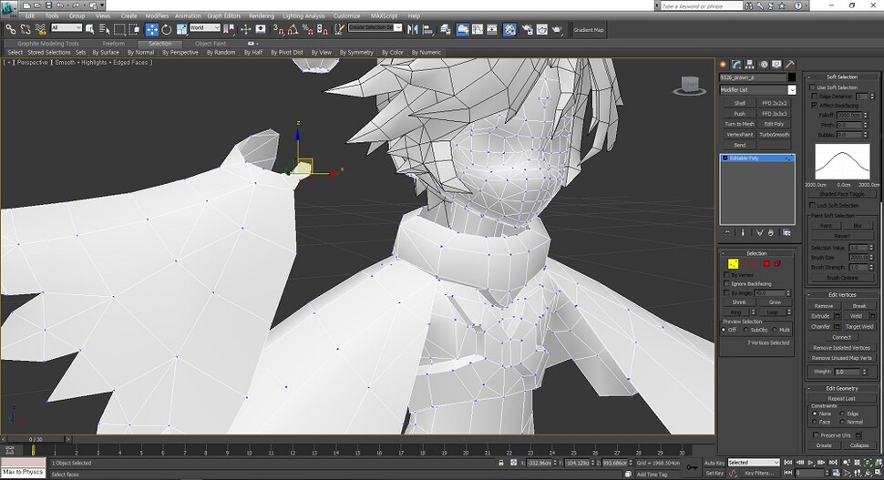Select Vertex sub-object level icon
884x480 pixels.
[x=733, y=263]
